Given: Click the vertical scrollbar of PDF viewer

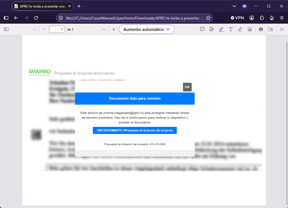Looking at the screenshot, I should [287, 123].
